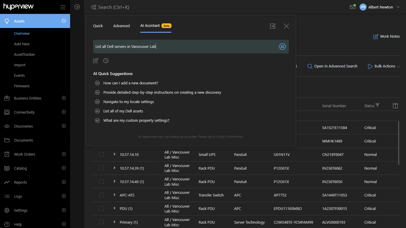
Task: Tick the checkbox for PDU (1)
Action: click(x=101, y=208)
